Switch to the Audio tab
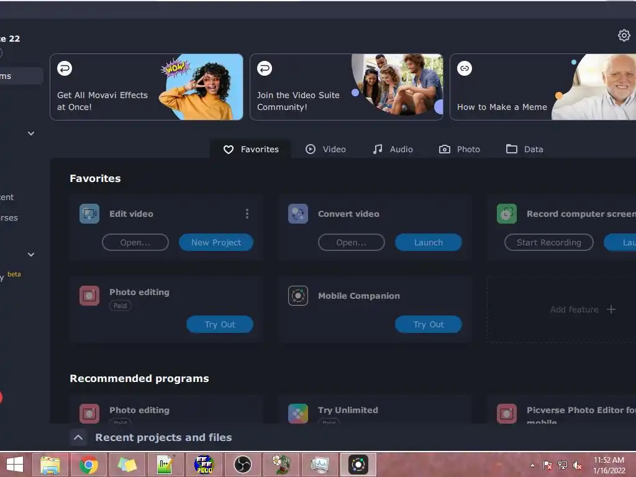The width and height of the screenshot is (636, 477). (393, 149)
